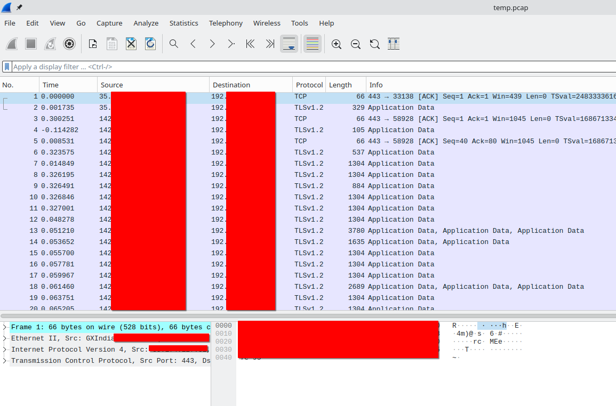
Task: Expand the Frame 1 details tree
Action: point(4,326)
